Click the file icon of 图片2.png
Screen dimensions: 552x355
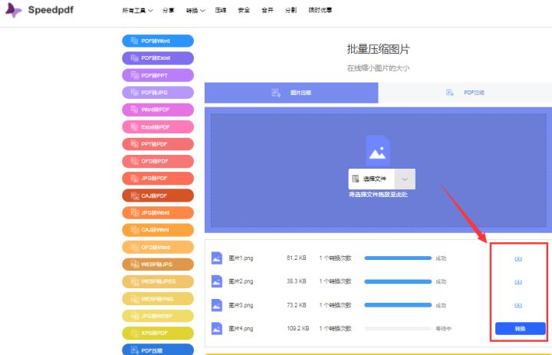pos(216,281)
